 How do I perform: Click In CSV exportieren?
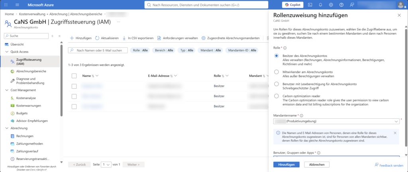tap(138, 38)
